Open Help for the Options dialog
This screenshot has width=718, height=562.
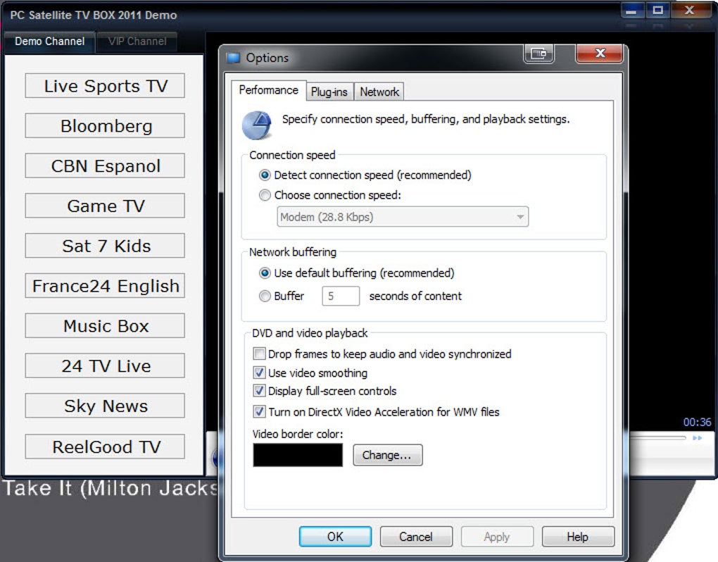click(x=578, y=537)
